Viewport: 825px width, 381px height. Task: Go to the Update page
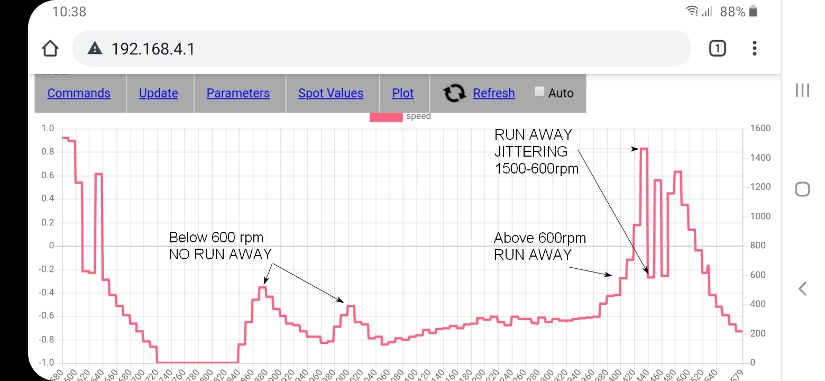click(x=158, y=93)
